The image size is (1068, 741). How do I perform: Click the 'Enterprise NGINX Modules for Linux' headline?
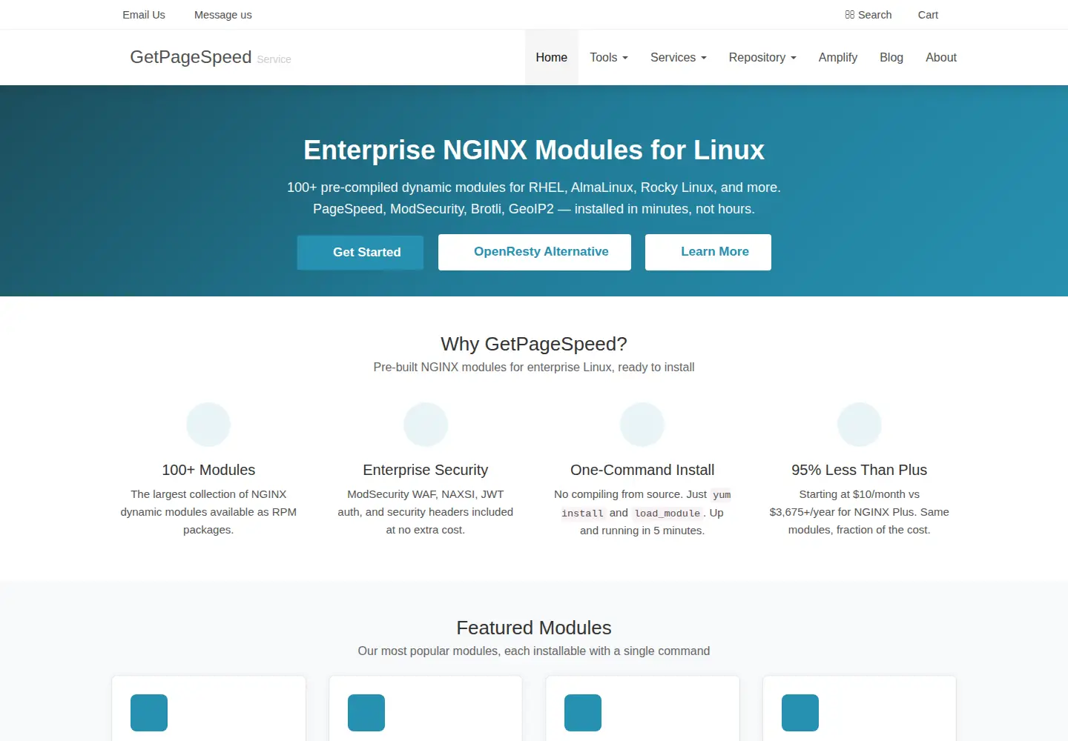click(534, 150)
